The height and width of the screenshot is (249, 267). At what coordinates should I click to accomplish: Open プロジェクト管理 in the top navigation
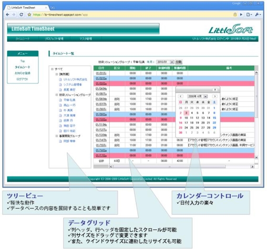(x=54, y=39)
